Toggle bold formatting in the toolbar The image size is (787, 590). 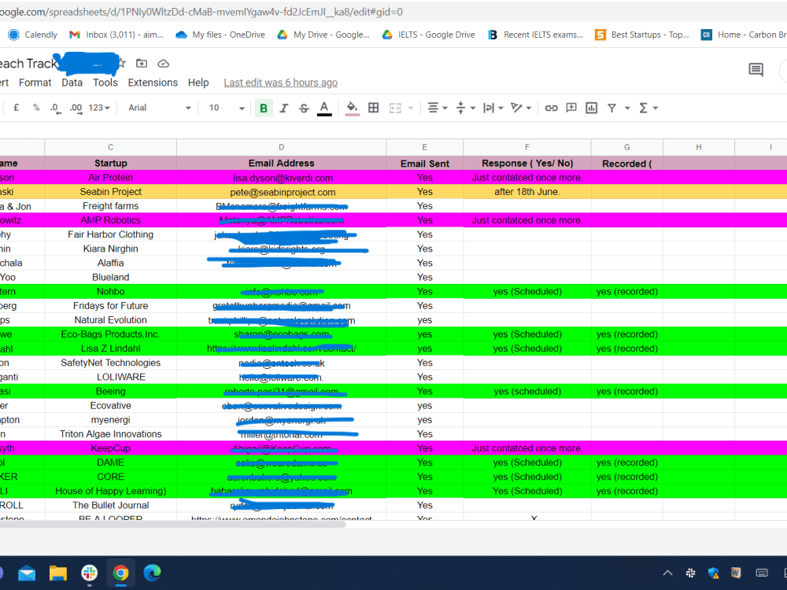click(264, 108)
